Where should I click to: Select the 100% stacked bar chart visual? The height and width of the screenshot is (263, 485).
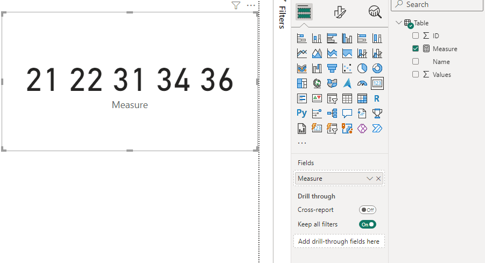[362, 38]
